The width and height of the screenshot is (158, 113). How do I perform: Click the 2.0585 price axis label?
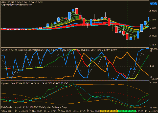(153, 20)
